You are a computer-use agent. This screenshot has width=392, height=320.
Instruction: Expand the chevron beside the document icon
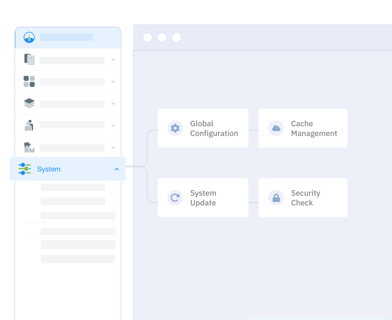(x=113, y=60)
